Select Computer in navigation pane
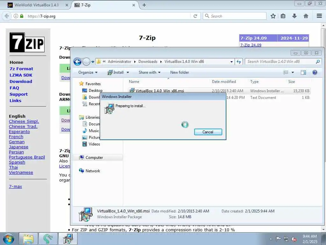326x245 pixels. pyautogui.click(x=94, y=158)
